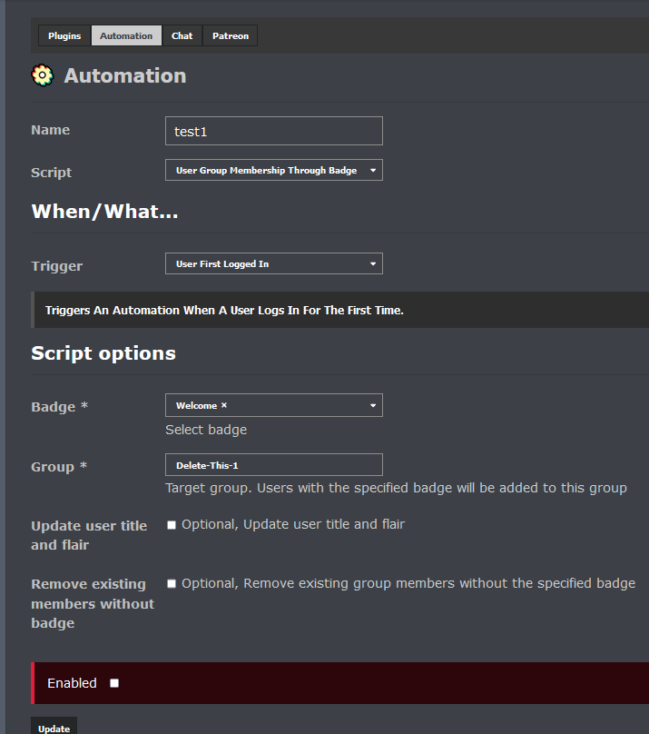Click the Group field Delete-This-1
Image resolution: width=649 pixels, height=734 pixels.
pos(274,465)
